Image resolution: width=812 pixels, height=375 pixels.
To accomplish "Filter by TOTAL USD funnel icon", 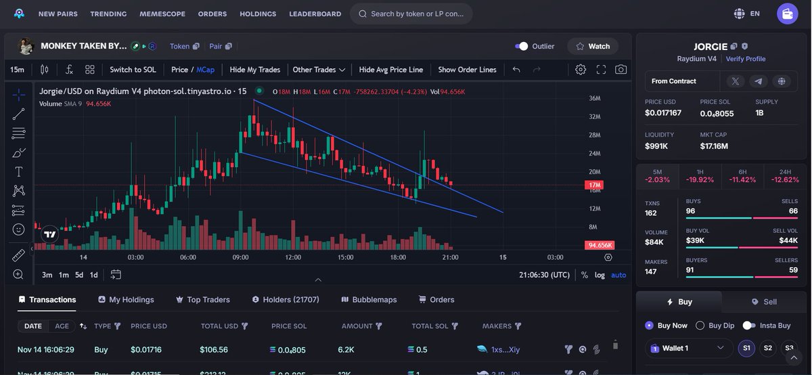I will click(x=244, y=326).
